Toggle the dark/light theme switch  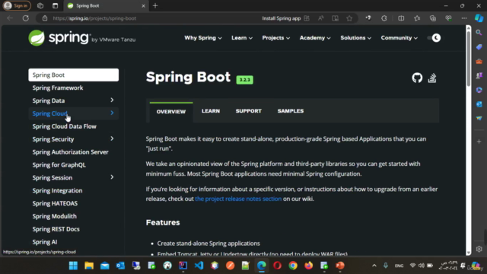434,38
